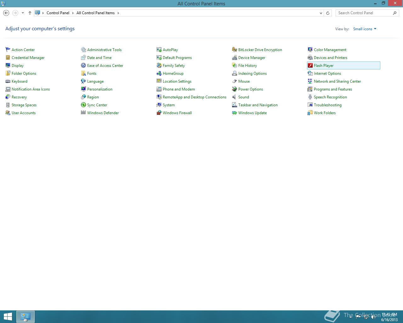Click the BitLocker Drive Encryption key icon

(x=235, y=50)
